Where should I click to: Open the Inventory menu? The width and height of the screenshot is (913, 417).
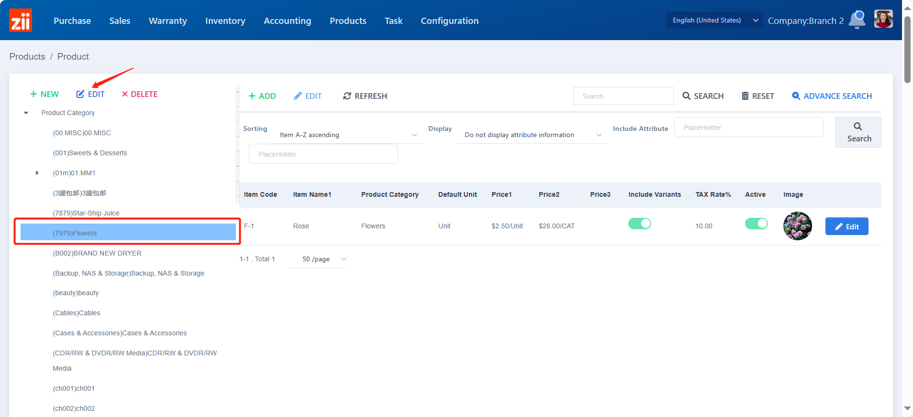225,21
